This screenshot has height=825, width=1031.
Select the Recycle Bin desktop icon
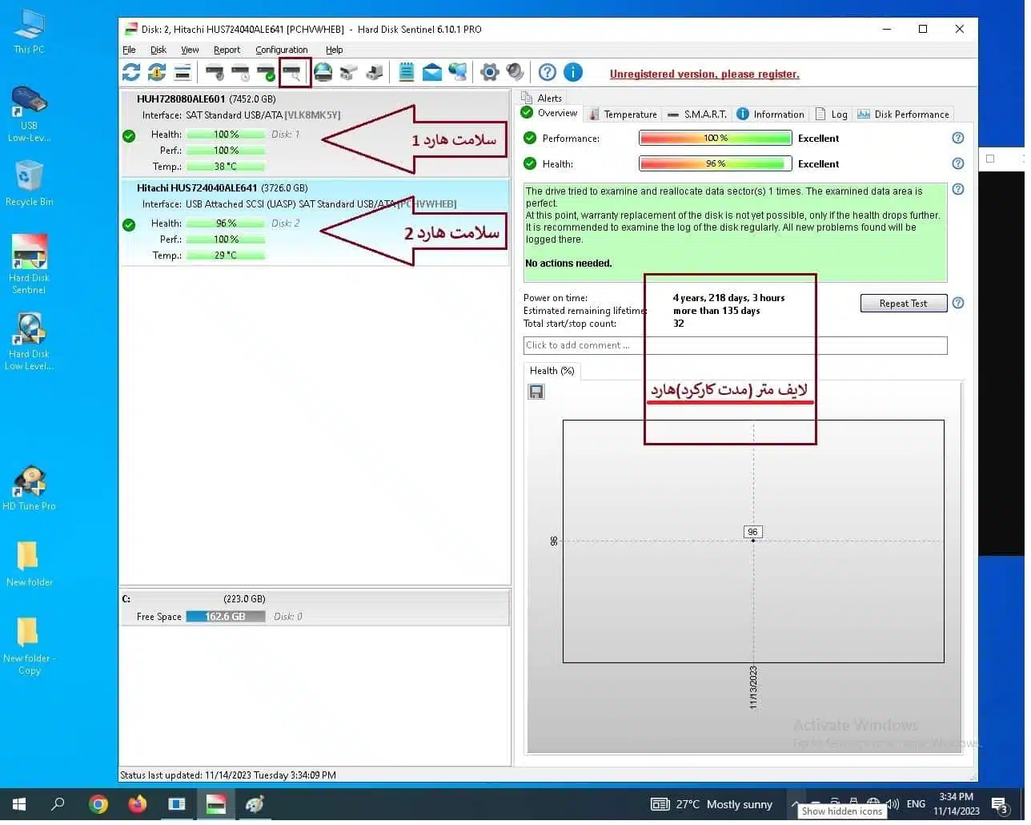[x=29, y=183]
